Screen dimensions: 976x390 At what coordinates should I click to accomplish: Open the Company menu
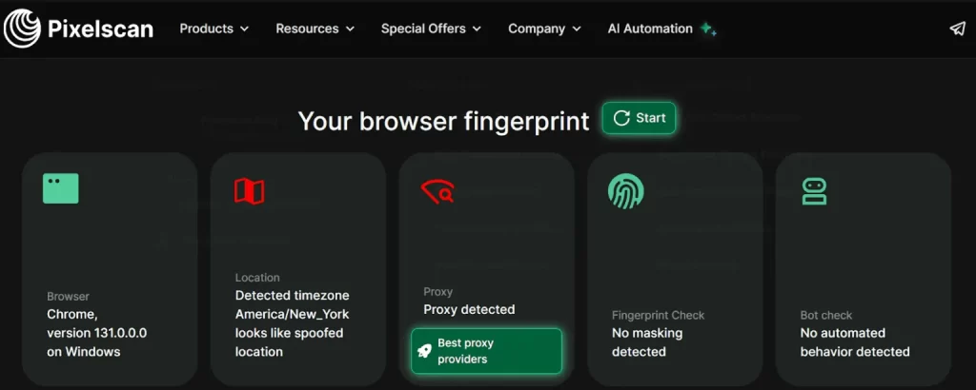click(544, 29)
